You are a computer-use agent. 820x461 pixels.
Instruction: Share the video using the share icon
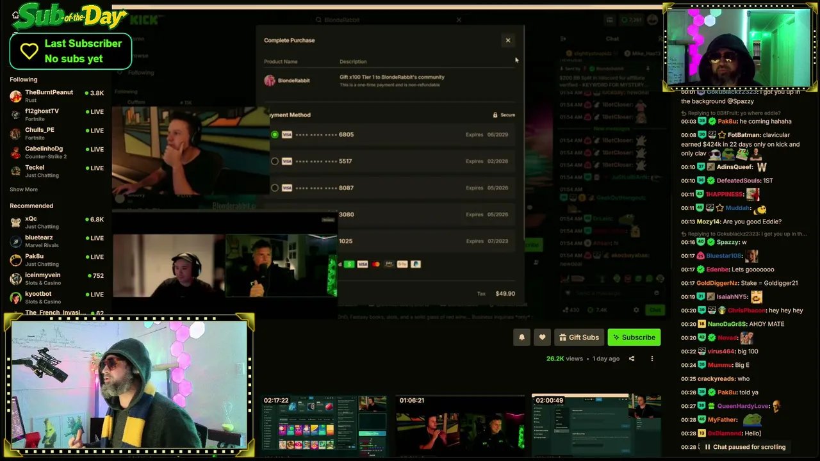[632, 359]
